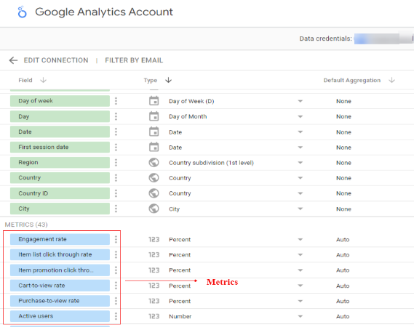Open three-dot menu for Day of week field
414x327 pixels.
tap(116, 101)
